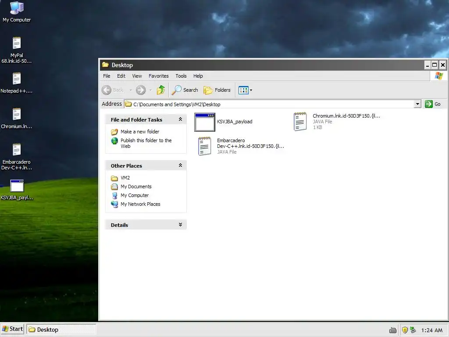Click the VM2 folder icon
Viewport: 449px width, 337px height.
(114, 178)
